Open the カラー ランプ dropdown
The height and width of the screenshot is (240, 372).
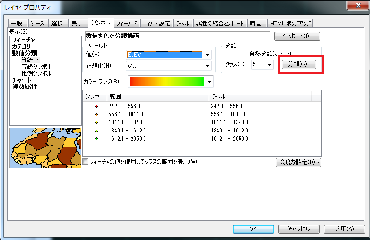coord(170,82)
